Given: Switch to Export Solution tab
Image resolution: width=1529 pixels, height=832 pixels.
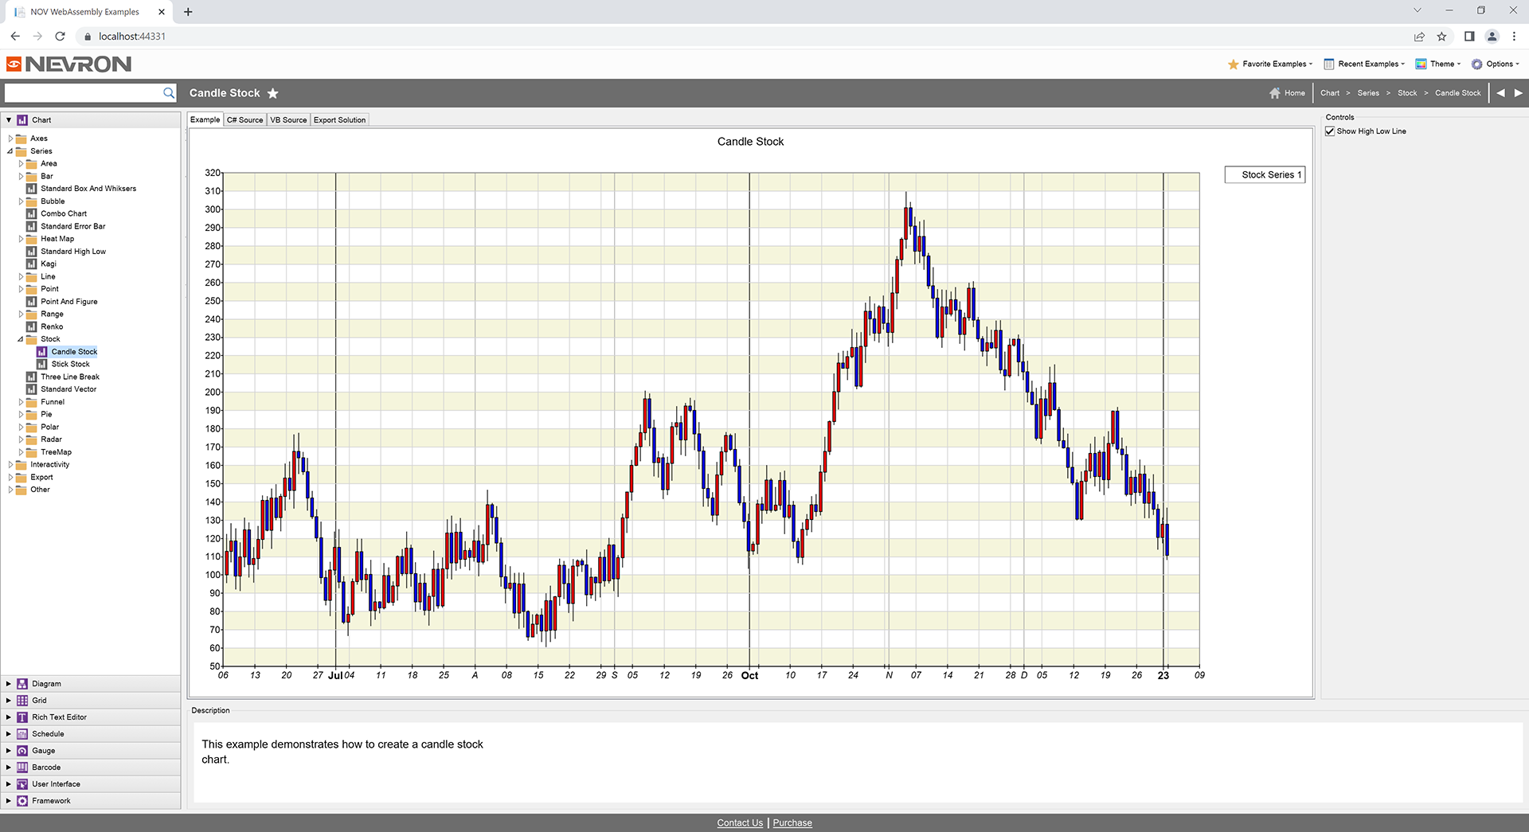Looking at the screenshot, I should pyautogui.click(x=339, y=120).
